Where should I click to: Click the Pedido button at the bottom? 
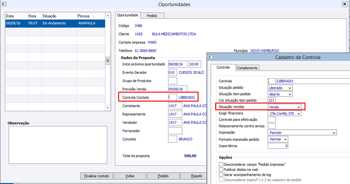pyautogui.click(x=163, y=176)
